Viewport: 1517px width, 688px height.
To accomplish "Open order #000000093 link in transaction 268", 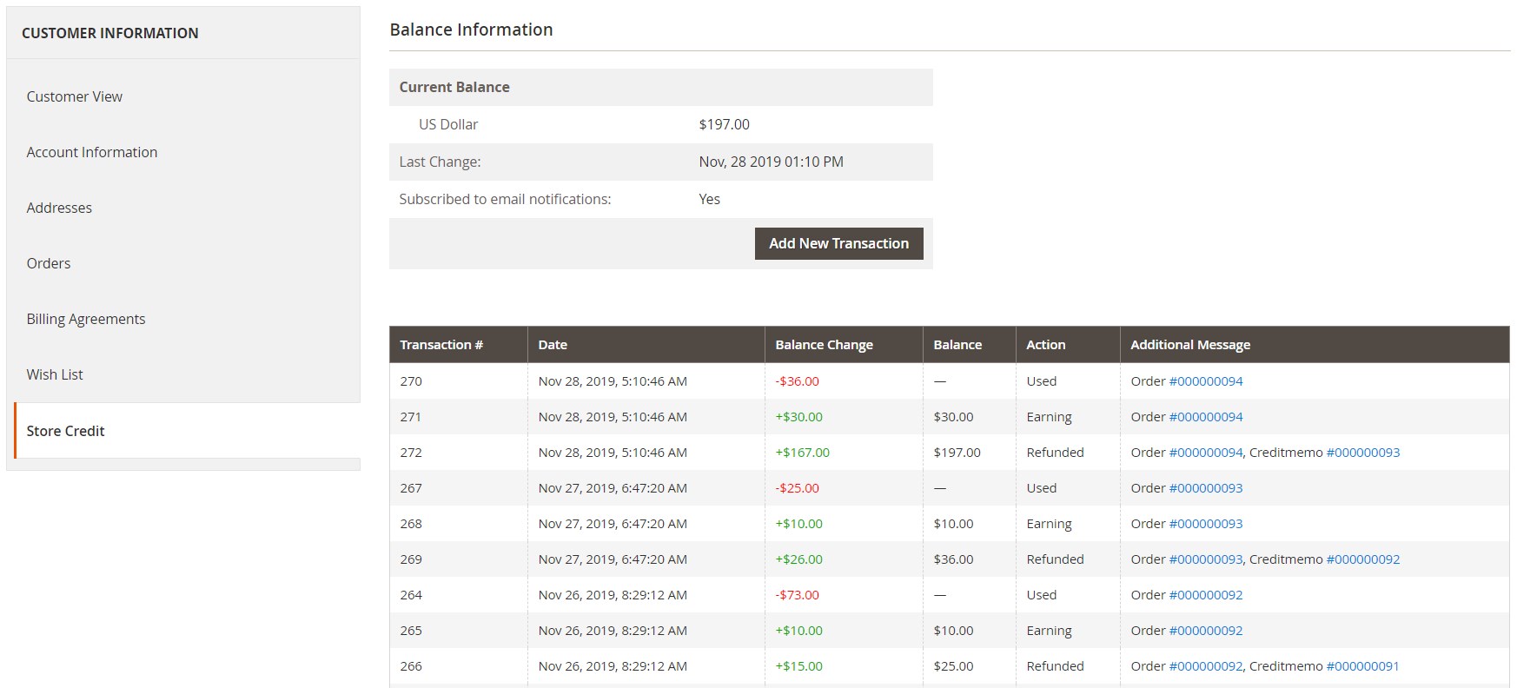I will tap(1206, 524).
